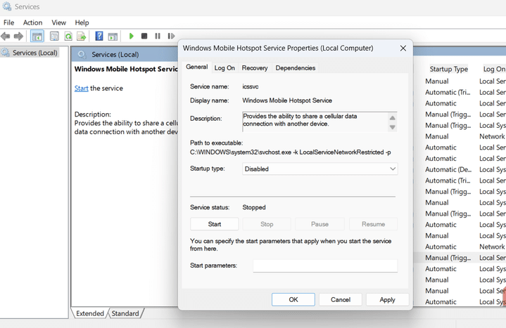Viewport: 506px width, 328px height.
Task: Click the Refresh toolbar icon
Action: tap(68, 36)
